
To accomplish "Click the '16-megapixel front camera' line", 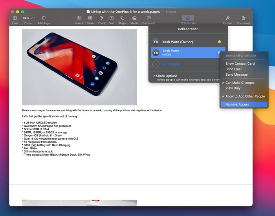I will point(39,142).
